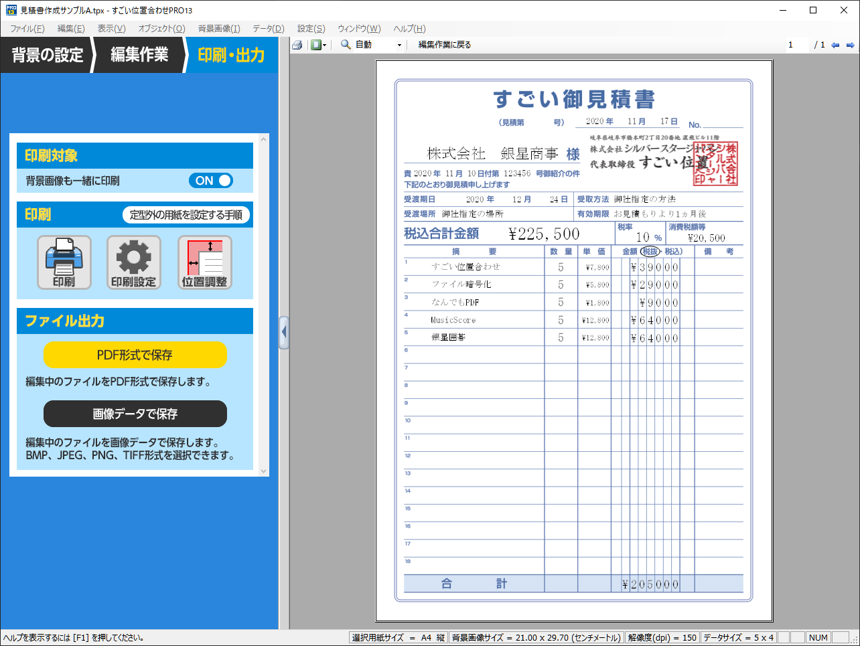Image resolution: width=860 pixels, height=646 pixels.
Task: Click the green page layout icon
Action: click(315, 45)
